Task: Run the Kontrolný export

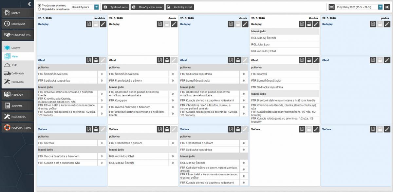Action: coord(179,7)
